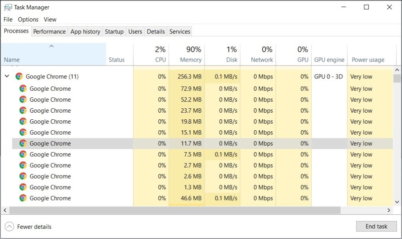402x239 pixels.
Task: Sort by the Status column header
Action: pos(119,54)
